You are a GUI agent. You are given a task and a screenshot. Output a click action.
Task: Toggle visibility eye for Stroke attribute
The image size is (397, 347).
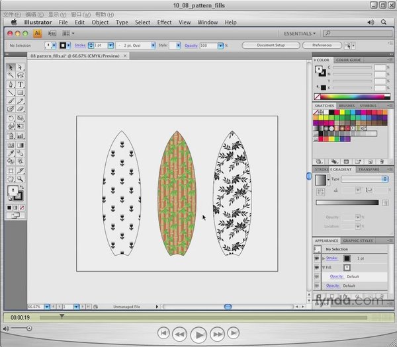(317, 258)
